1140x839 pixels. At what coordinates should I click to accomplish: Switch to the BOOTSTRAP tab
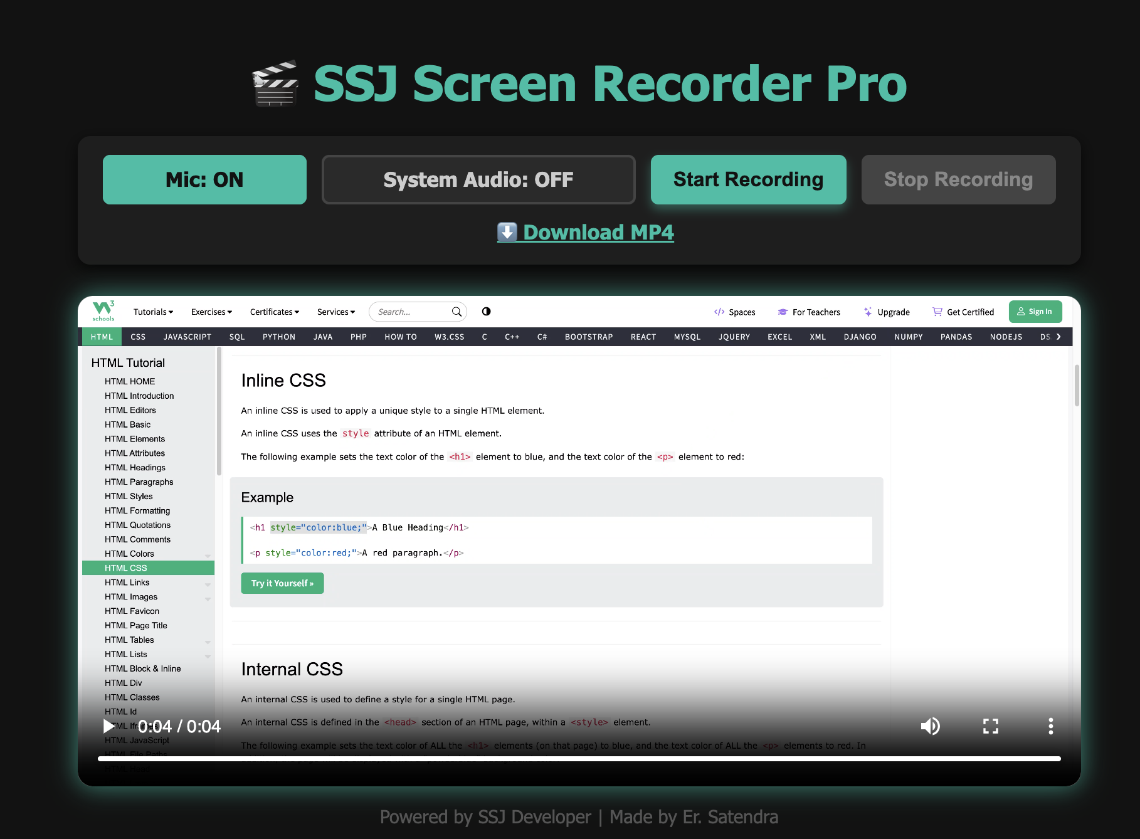point(588,337)
